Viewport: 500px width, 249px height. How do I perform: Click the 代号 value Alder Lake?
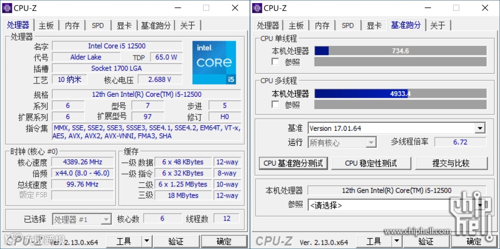[86, 58]
